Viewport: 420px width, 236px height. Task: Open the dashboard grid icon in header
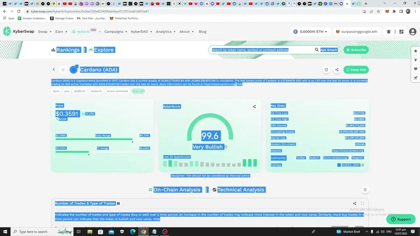point(401,31)
